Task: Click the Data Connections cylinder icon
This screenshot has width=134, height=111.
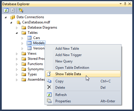Action: pos(13,17)
